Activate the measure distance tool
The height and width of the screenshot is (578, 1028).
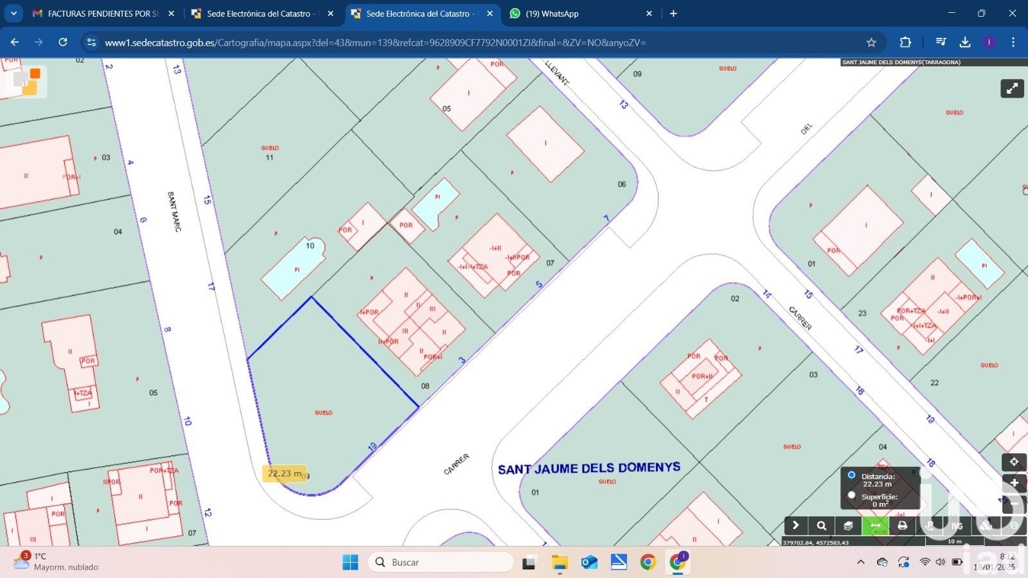[875, 525]
